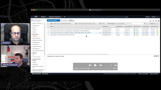Open Savings Plans in sidebar
Viewport: 161px width, 90px height.
point(35,44)
